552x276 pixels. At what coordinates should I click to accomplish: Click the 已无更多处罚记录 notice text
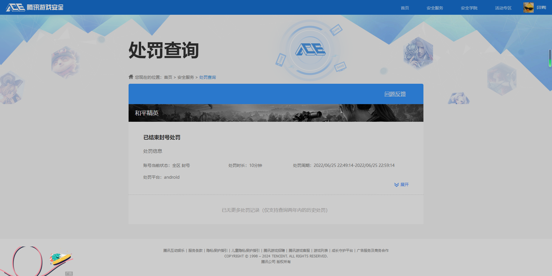[x=275, y=210]
